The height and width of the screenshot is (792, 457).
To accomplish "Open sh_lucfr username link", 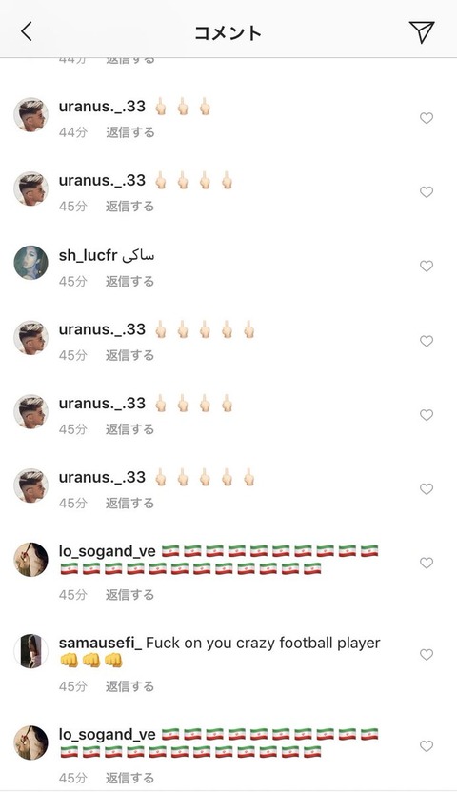I will [x=88, y=255].
